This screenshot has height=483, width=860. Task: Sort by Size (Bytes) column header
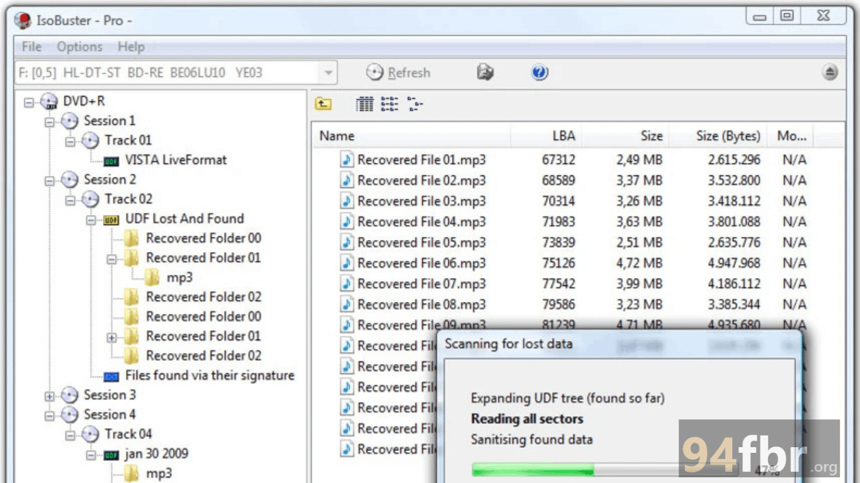point(718,136)
